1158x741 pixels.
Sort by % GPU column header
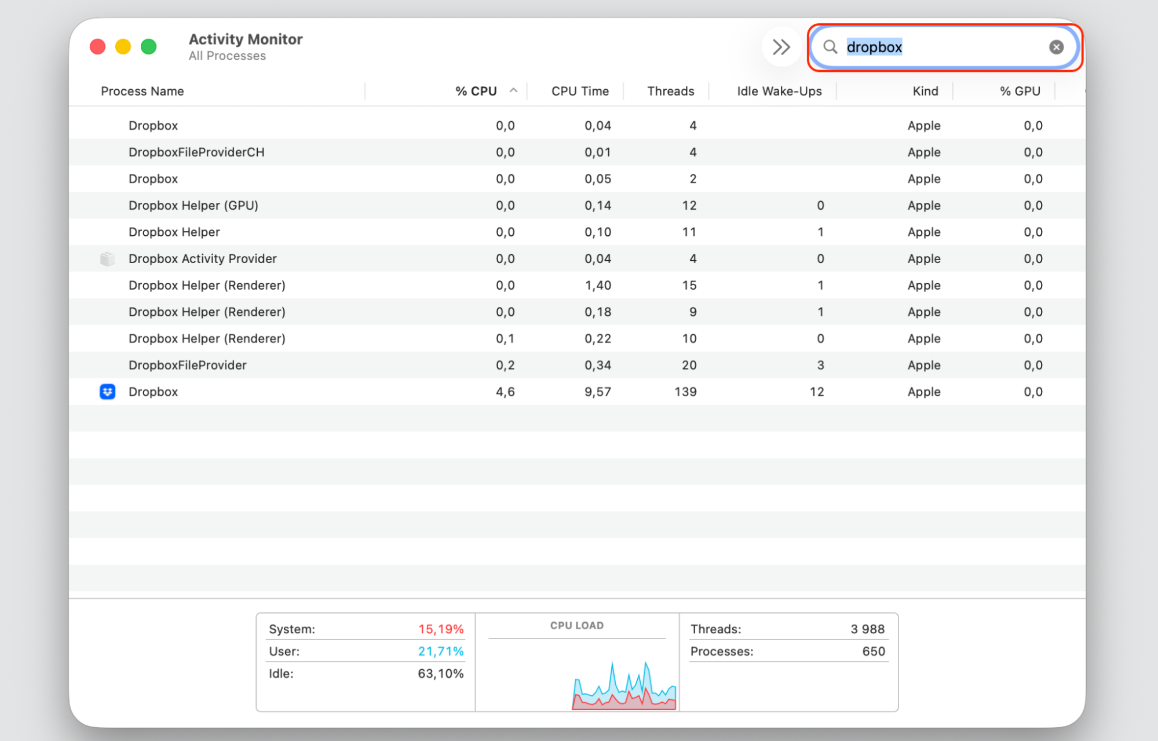pyautogui.click(x=1020, y=91)
